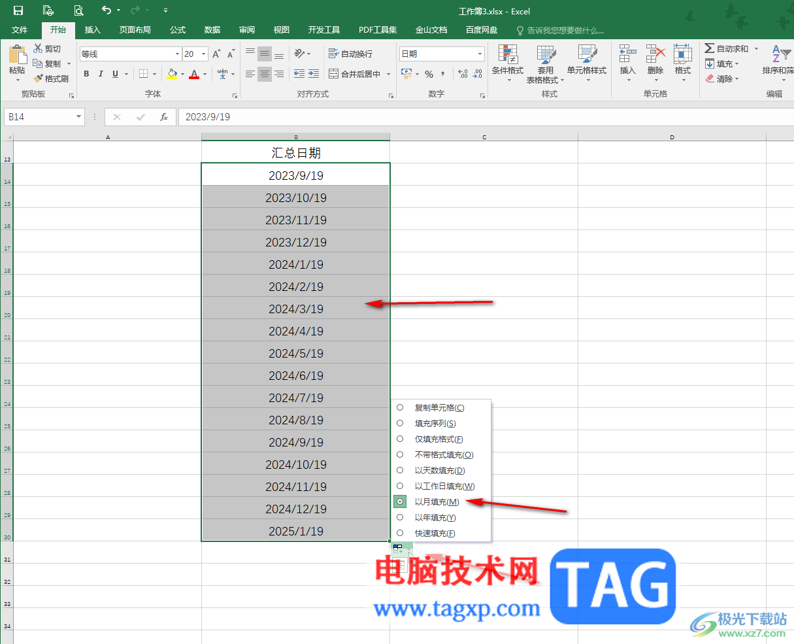Click the Cut (剪切) scissors icon
Viewport: 794px width, 644px height.
(38, 48)
